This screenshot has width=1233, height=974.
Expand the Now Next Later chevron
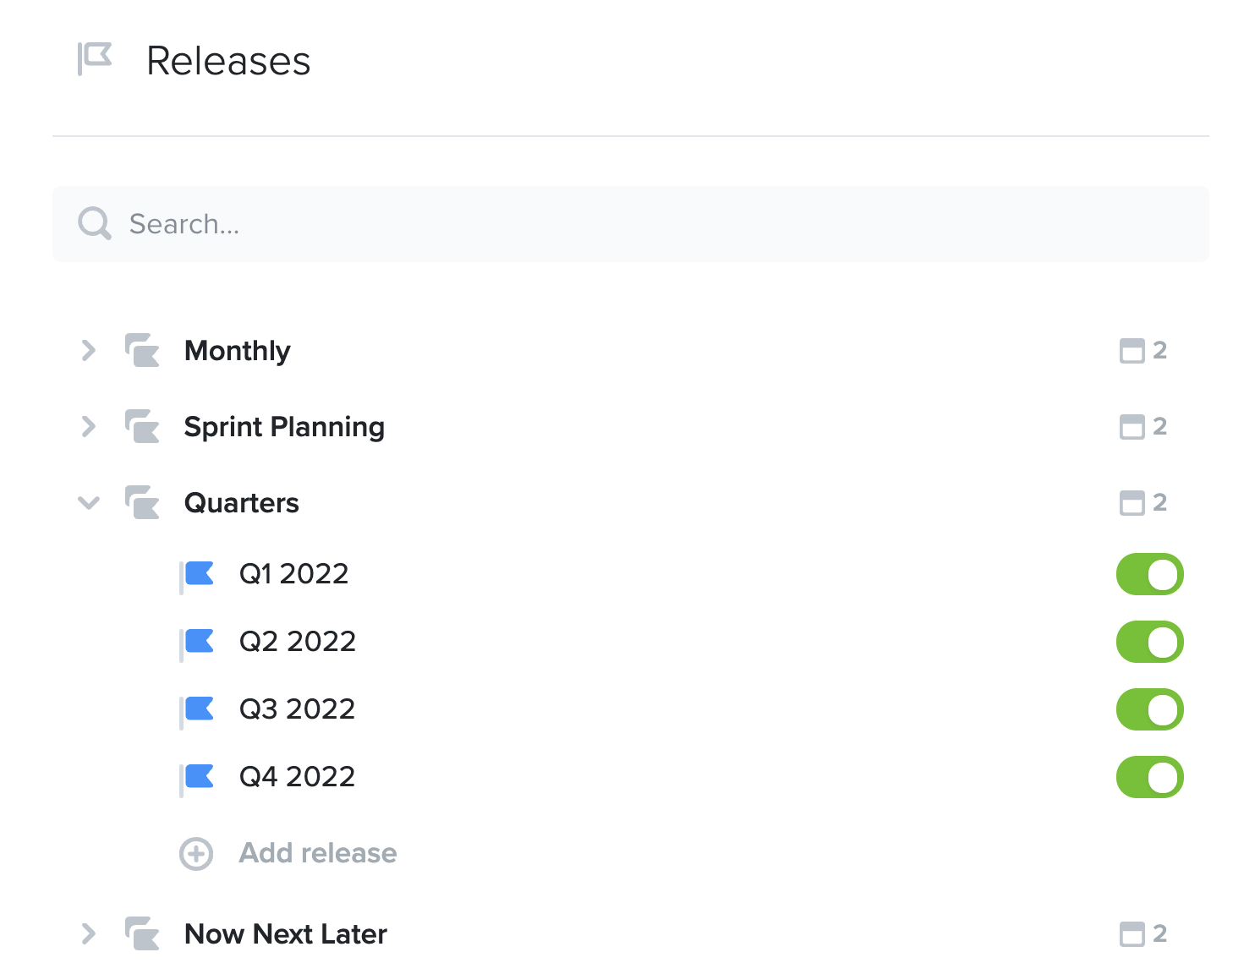(x=89, y=933)
